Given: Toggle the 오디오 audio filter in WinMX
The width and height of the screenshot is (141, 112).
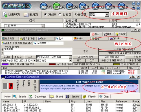Looking at the screenshot, I should [x=7, y=57].
